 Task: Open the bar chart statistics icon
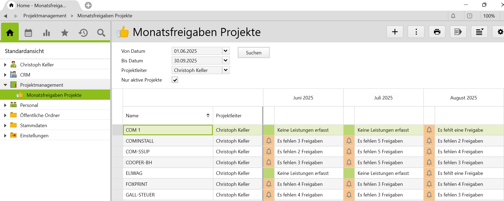point(47,33)
